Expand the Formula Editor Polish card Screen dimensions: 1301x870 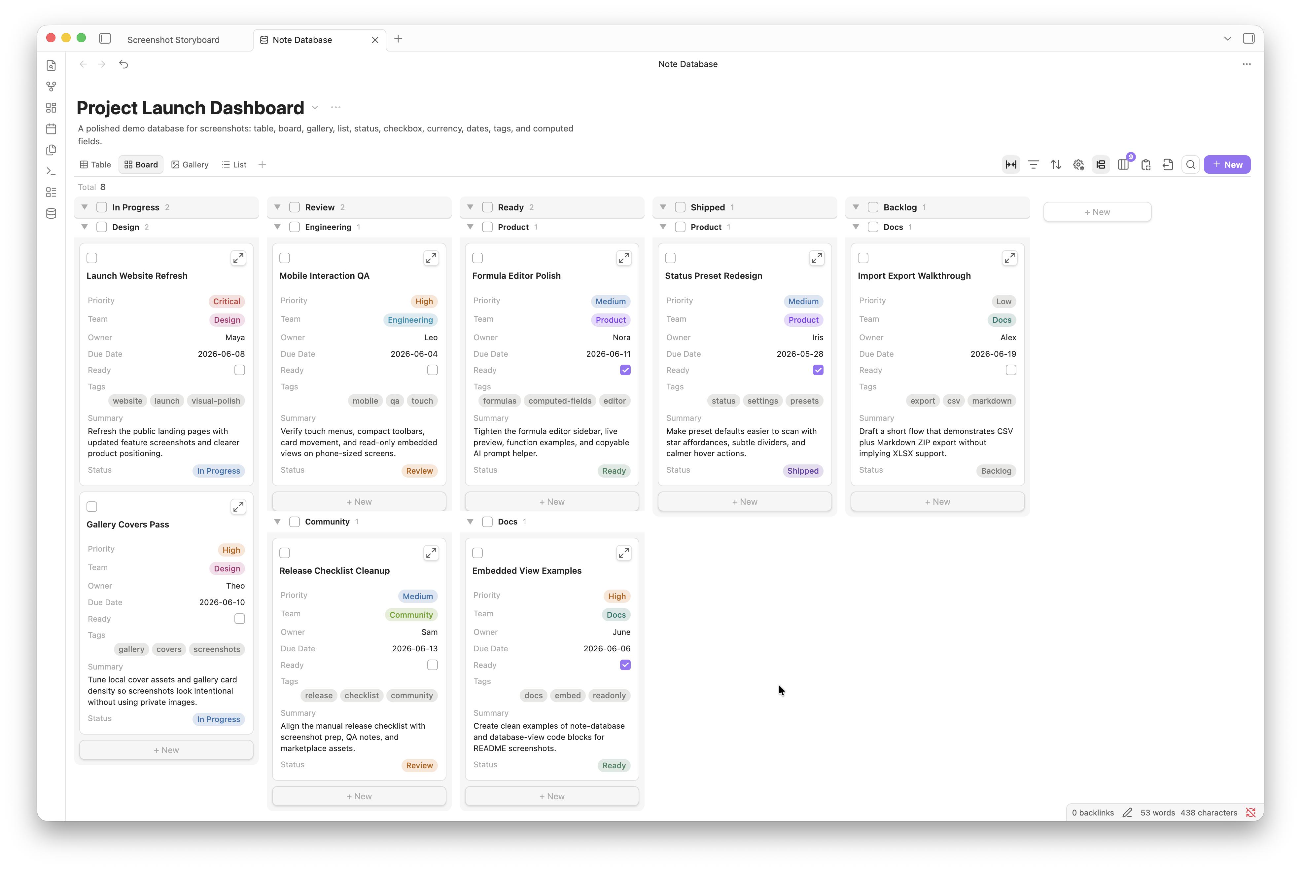[624, 258]
